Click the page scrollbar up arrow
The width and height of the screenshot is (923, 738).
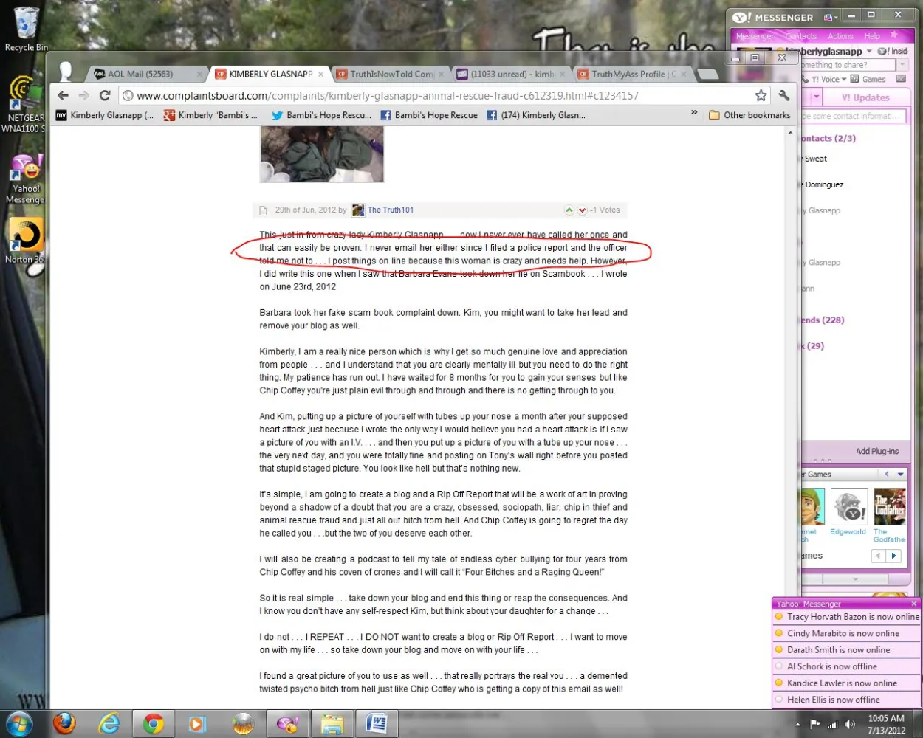[x=790, y=134]
